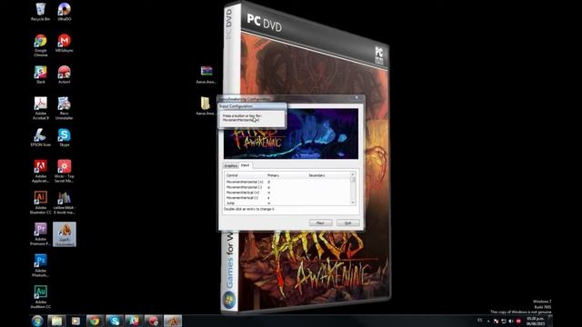This screenshot has height=327, width=582.
Task: Open the Skype desktop shortcut
Action: (65, 137)
